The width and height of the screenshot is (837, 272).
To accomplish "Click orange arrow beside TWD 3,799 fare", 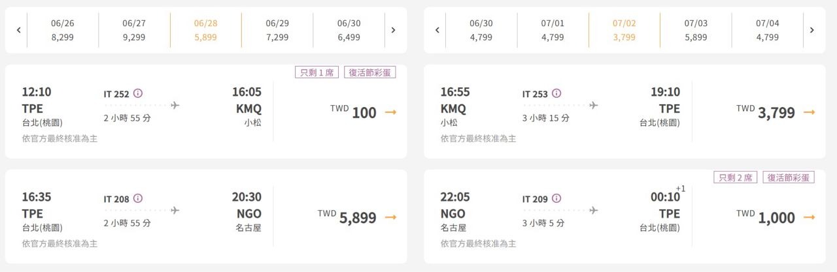I will (809, 112).
